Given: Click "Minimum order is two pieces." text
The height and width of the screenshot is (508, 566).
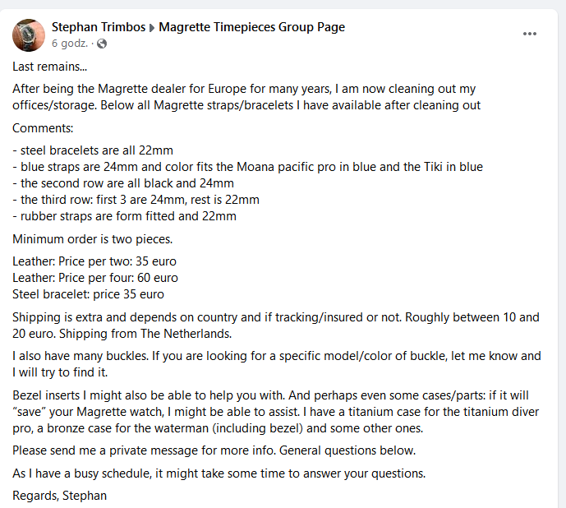Looking at the screenshot, I should [x=90, y=239].
